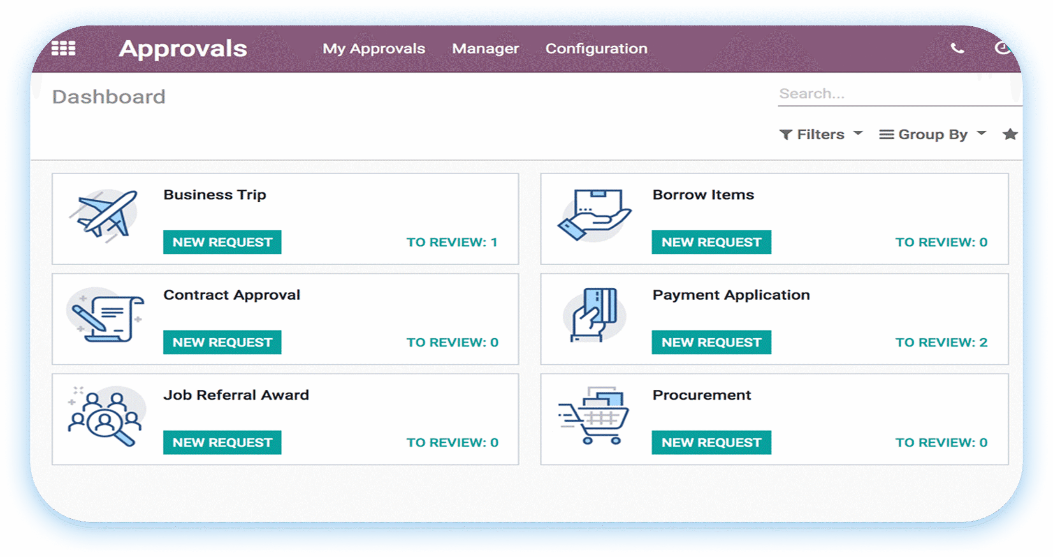Click the Borrow Items package icon
Screen dimensions: 1053x557
point(594,215)
